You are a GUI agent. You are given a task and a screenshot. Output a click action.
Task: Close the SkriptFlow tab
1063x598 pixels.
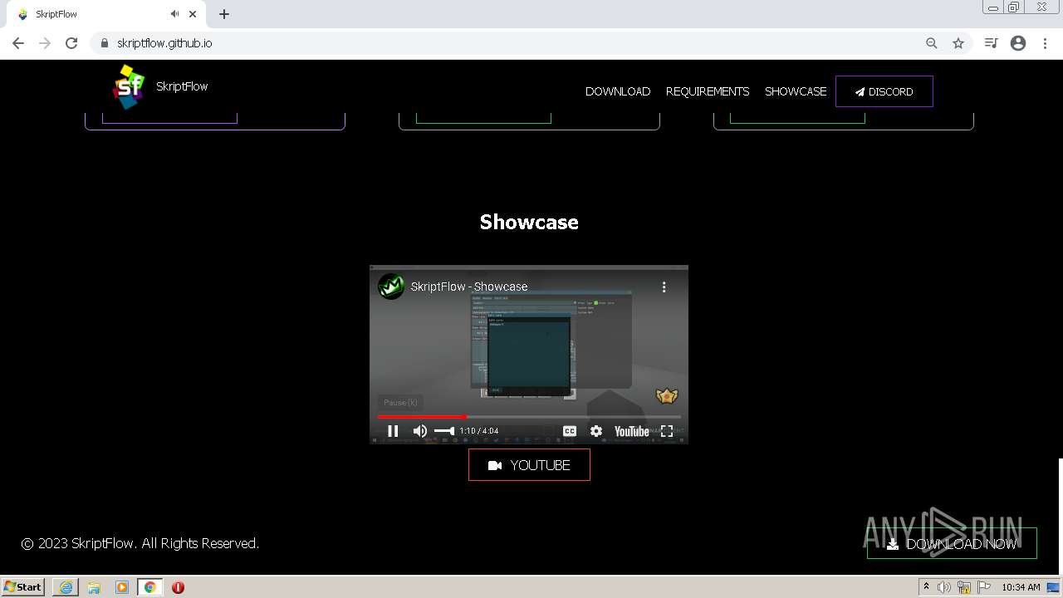(193, 14)
